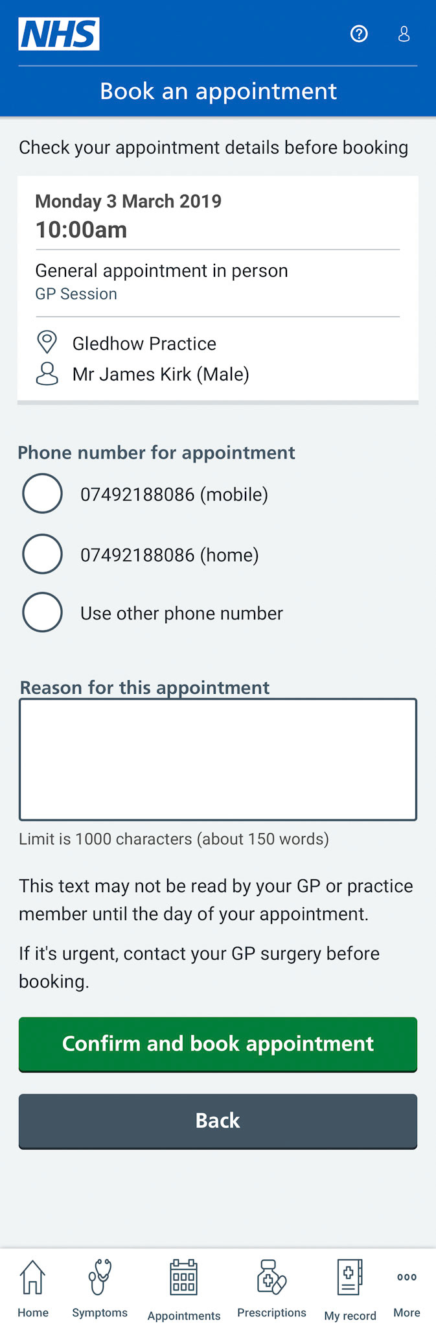Open Appointments calendar icon
Image resolution: width=436 pixels, height=1328 pixels.
click(x=183, y=1277)
